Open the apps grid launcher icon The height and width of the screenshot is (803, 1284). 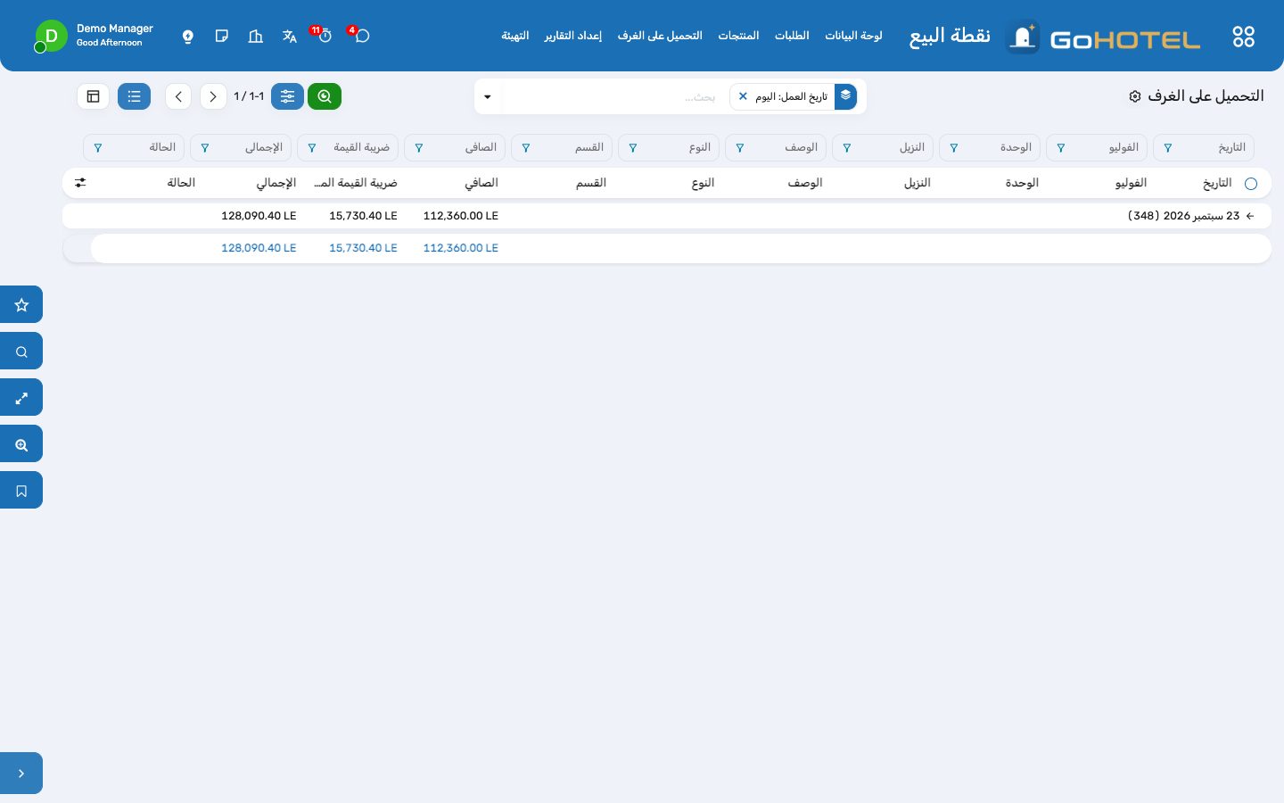click(x=1243, y=37)
